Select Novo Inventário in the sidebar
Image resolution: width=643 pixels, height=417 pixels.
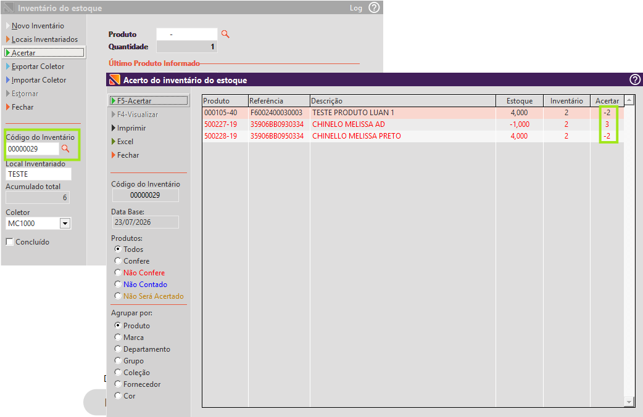click(x=38, y=26)
